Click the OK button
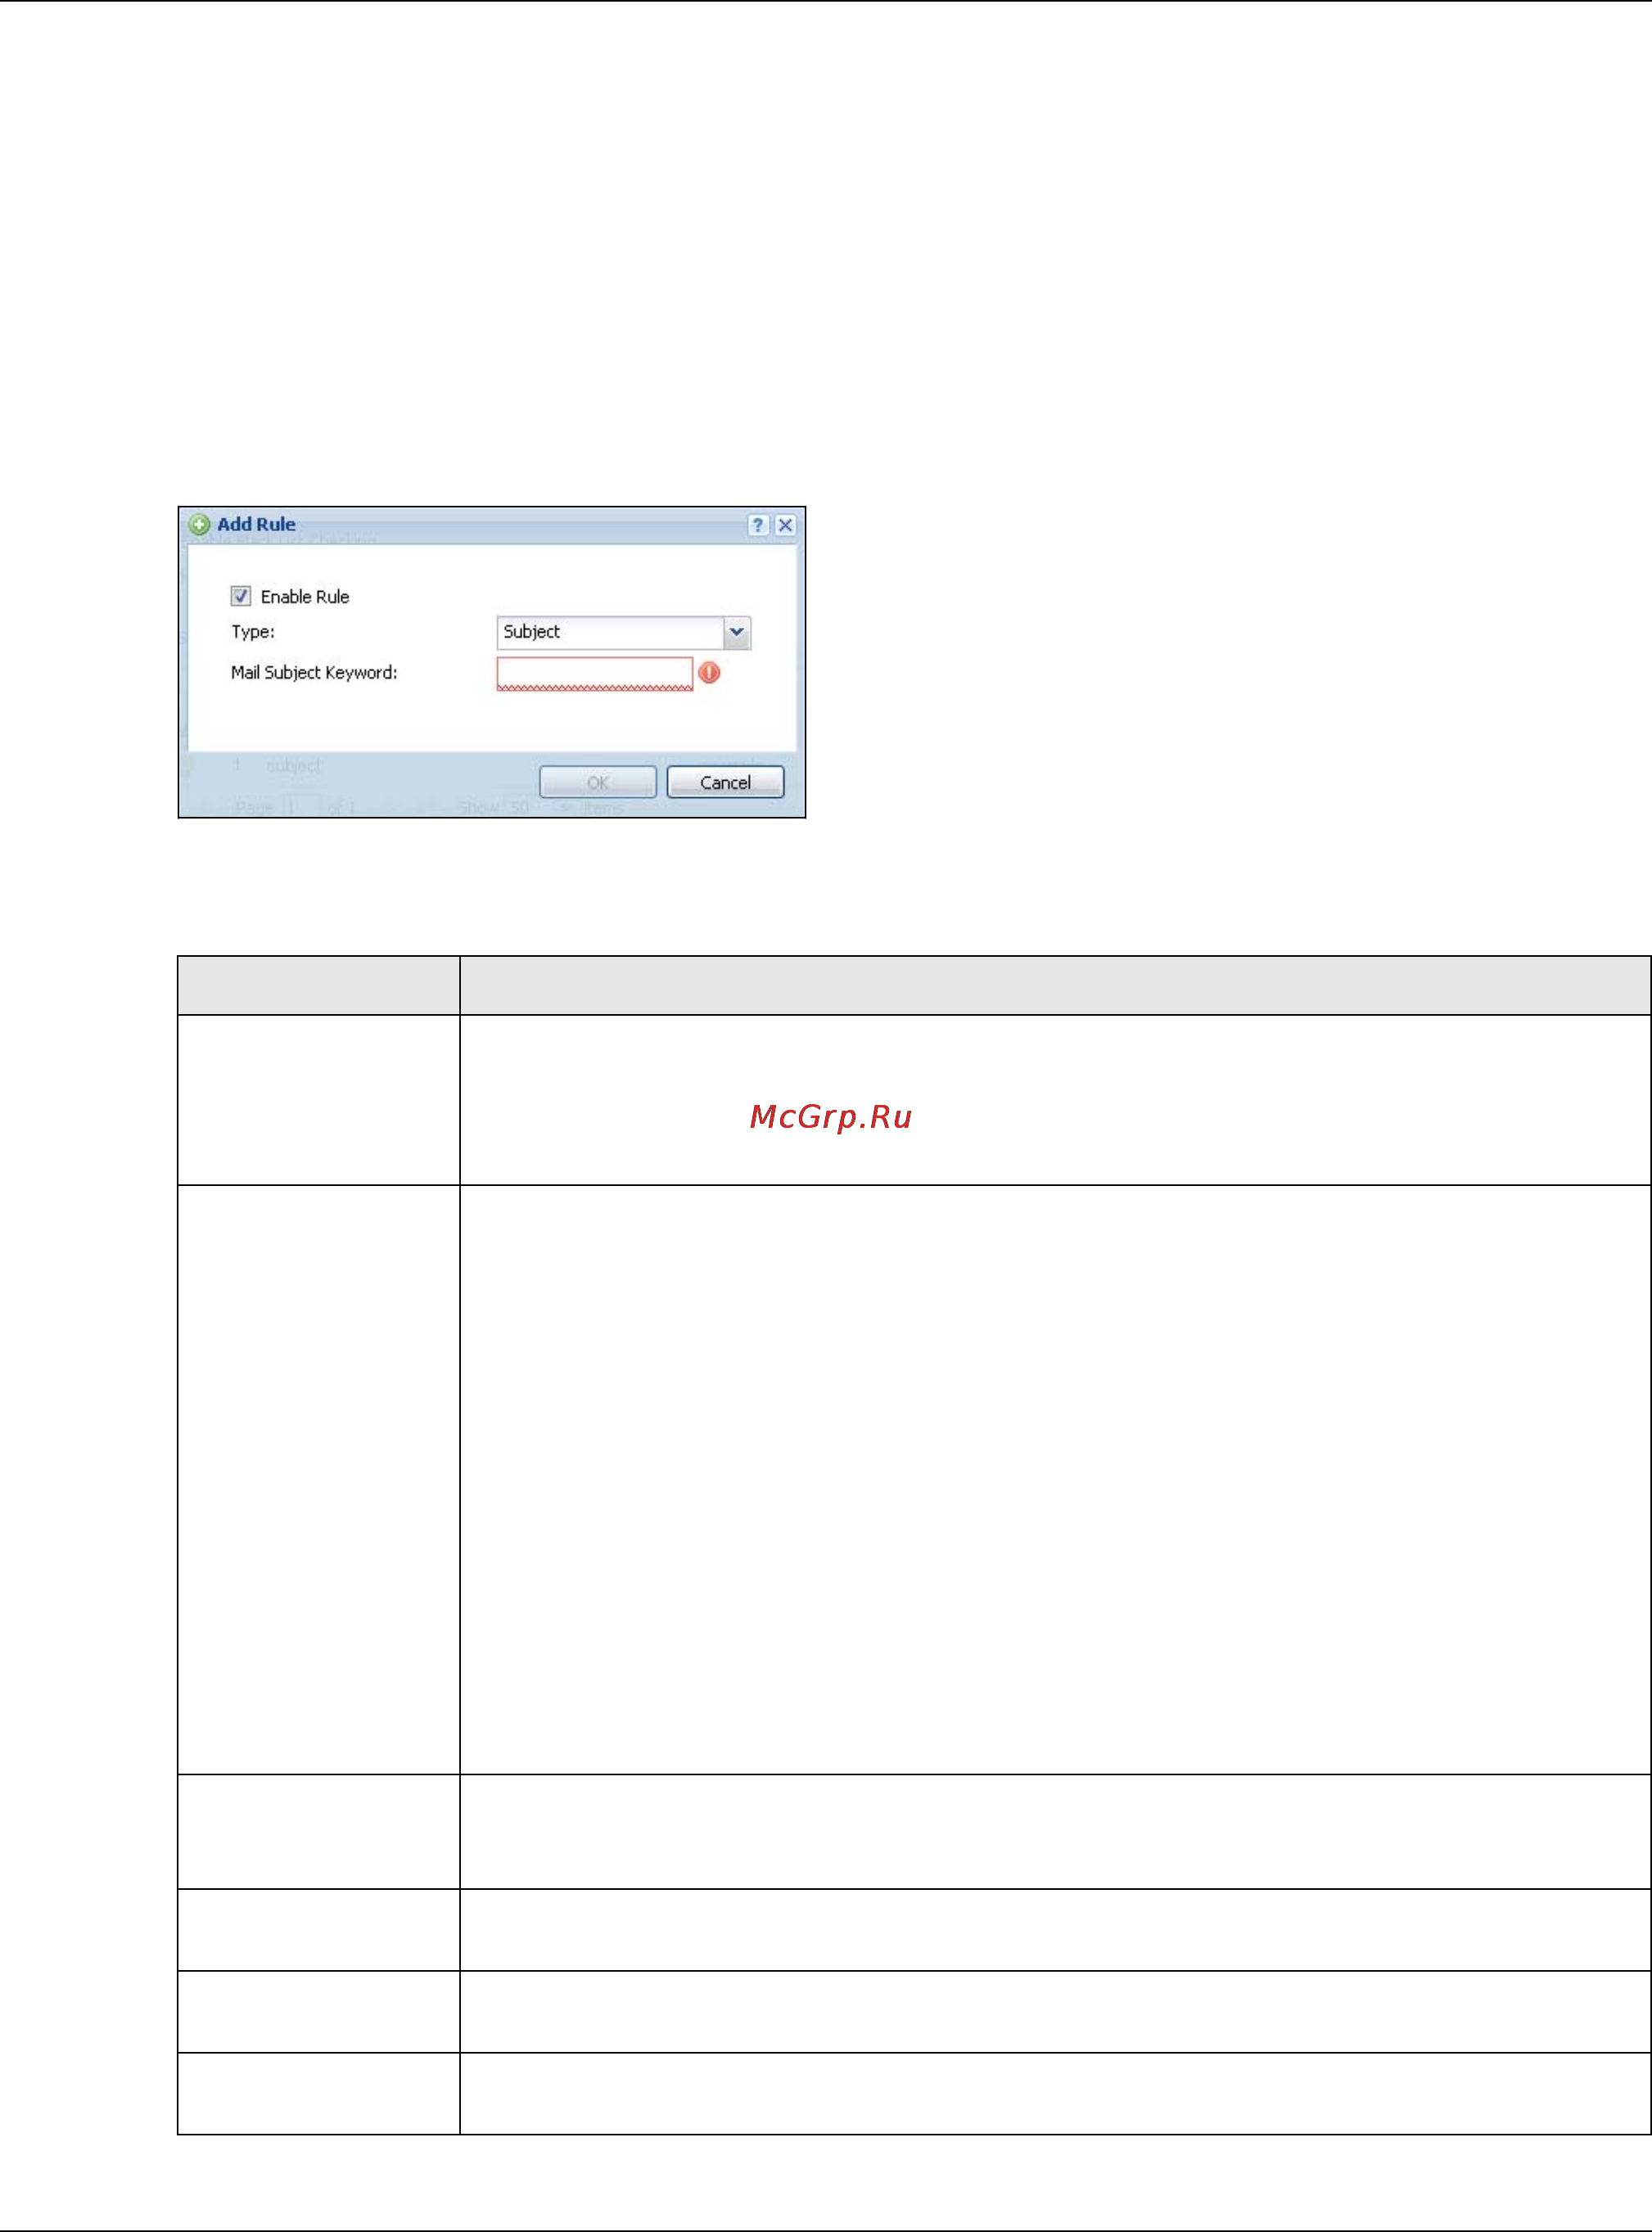 point(598,782)
